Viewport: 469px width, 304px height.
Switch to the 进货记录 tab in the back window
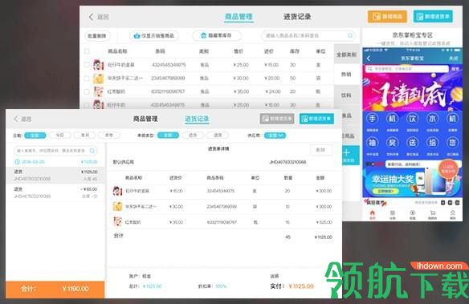(297, 17)
